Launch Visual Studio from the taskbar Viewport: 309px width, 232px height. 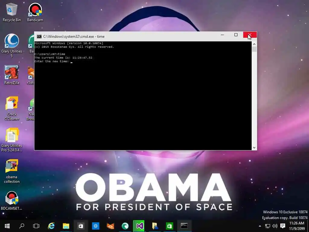click(x=139, y=226)
